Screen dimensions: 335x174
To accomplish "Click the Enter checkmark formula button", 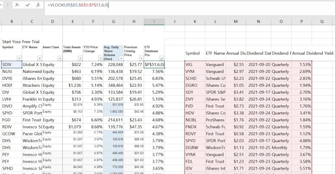I will (28, 5).
